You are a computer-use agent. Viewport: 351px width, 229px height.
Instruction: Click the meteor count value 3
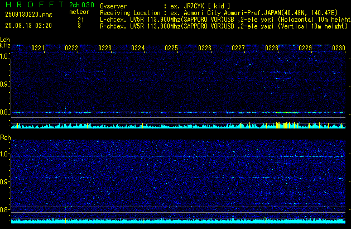(79, 26)
